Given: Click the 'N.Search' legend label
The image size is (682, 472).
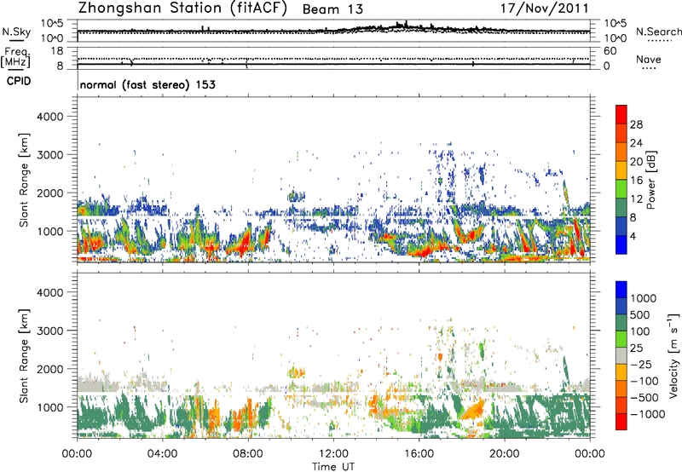Looking at the screenshot, I should [658, 32].
